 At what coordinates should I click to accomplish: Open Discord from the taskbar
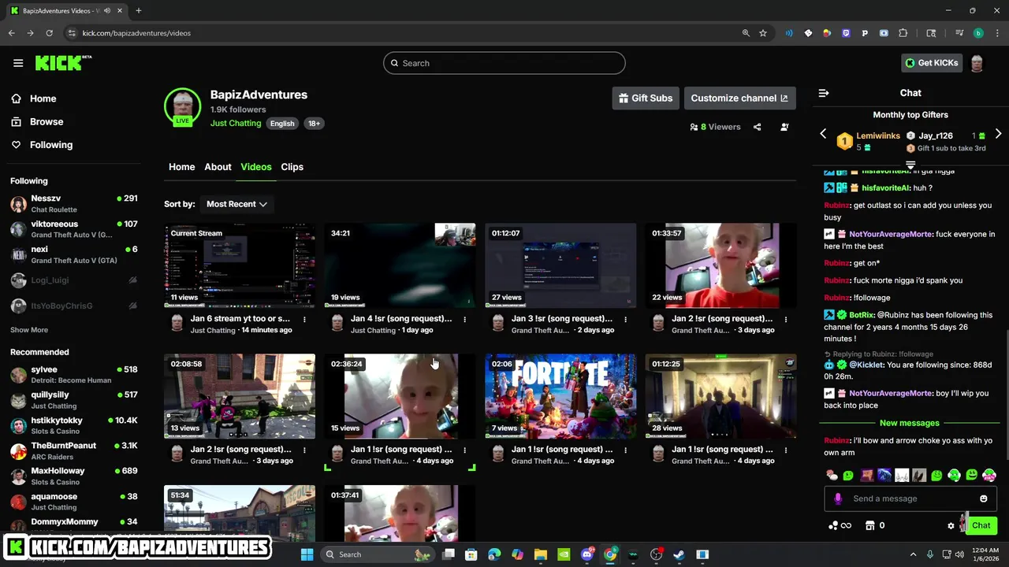586,554
